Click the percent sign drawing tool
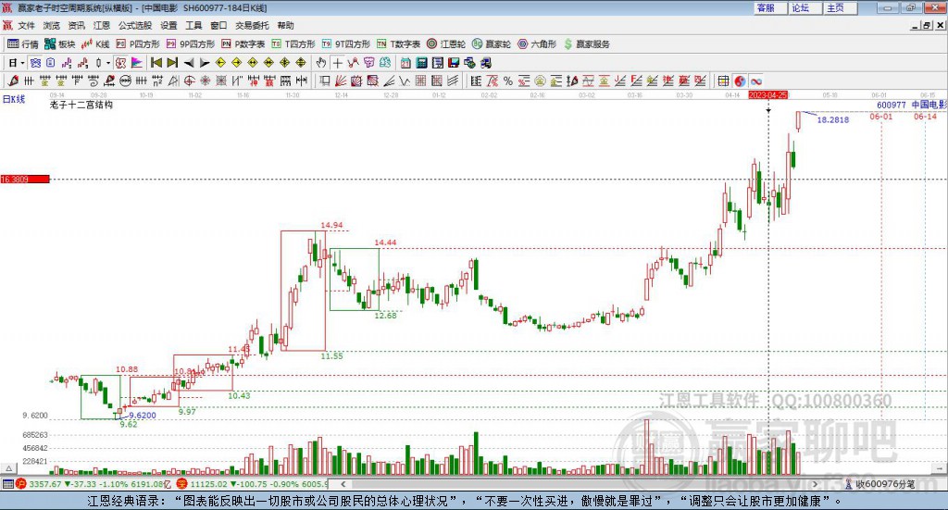The width and height of the screenshot is (948, 510). (508, 81)
